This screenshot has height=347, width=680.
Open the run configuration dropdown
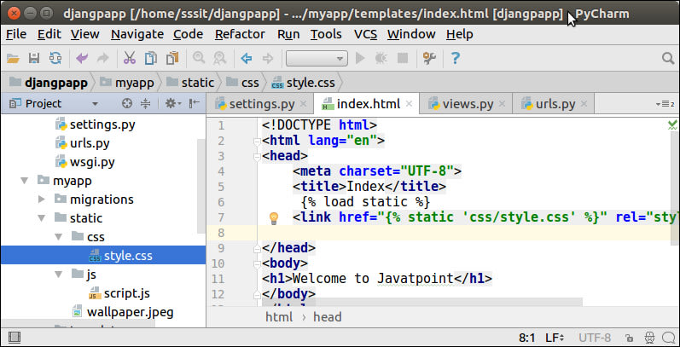coord(316,59)
